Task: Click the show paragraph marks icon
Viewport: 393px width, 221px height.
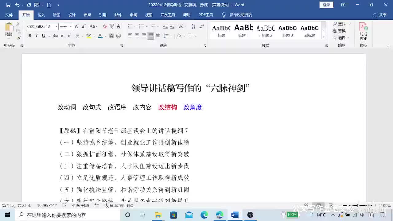Action: click(202, 26)
